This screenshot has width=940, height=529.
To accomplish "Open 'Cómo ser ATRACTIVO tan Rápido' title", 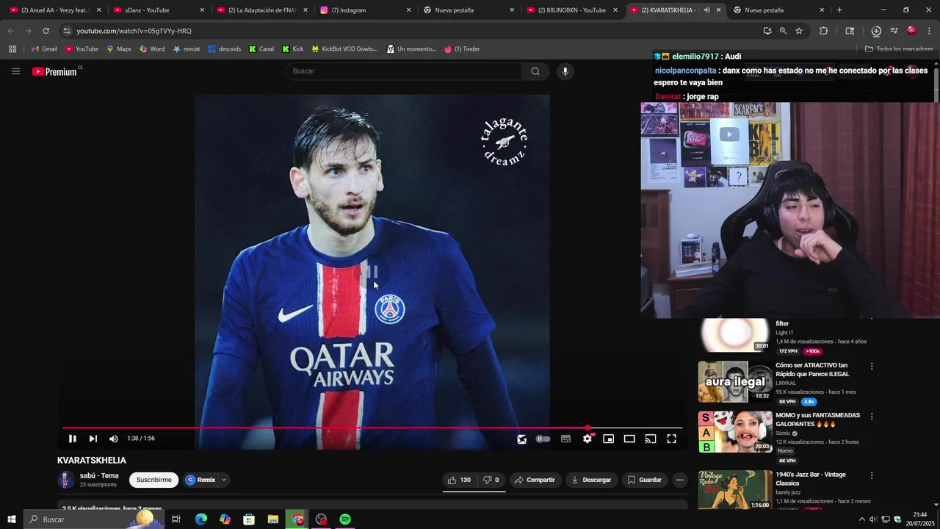I will pyautogui.click(x=812, y=370).
